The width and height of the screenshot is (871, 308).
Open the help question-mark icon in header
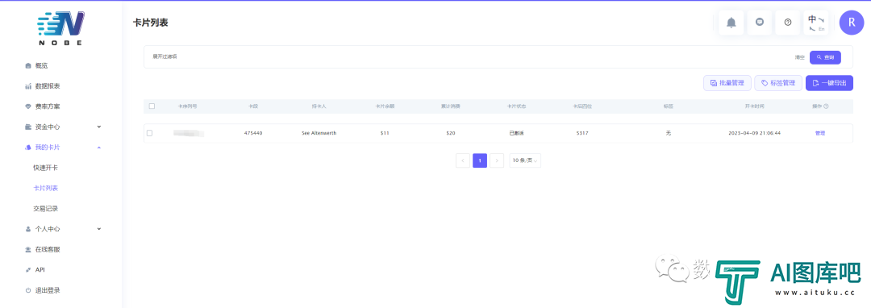[x=788, y=23]
